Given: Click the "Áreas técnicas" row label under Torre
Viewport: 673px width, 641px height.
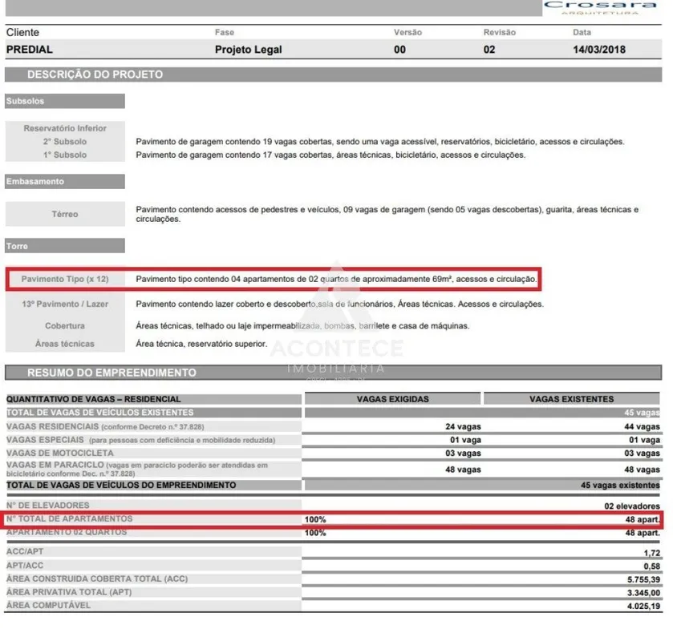Looking at the screenshot, I should 65,344.
